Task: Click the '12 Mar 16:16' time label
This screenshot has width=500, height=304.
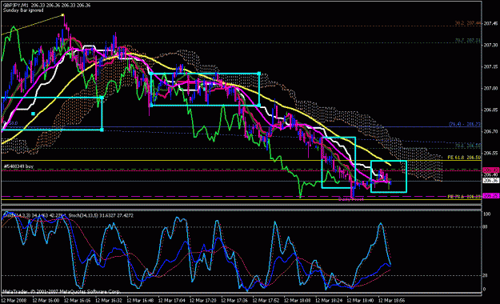Action: pyautogui.click(x=77, y=300)
